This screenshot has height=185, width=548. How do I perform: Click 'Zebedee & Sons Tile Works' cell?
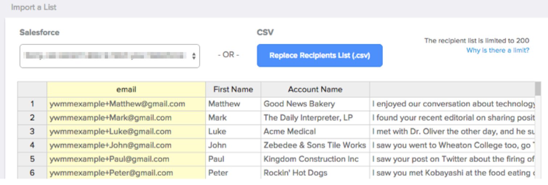pos(315,145)
